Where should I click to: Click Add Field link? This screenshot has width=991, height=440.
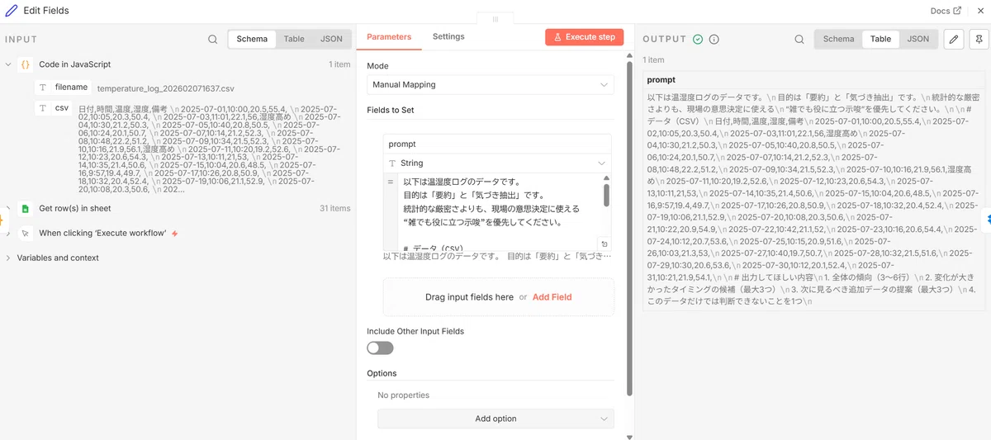552,297
